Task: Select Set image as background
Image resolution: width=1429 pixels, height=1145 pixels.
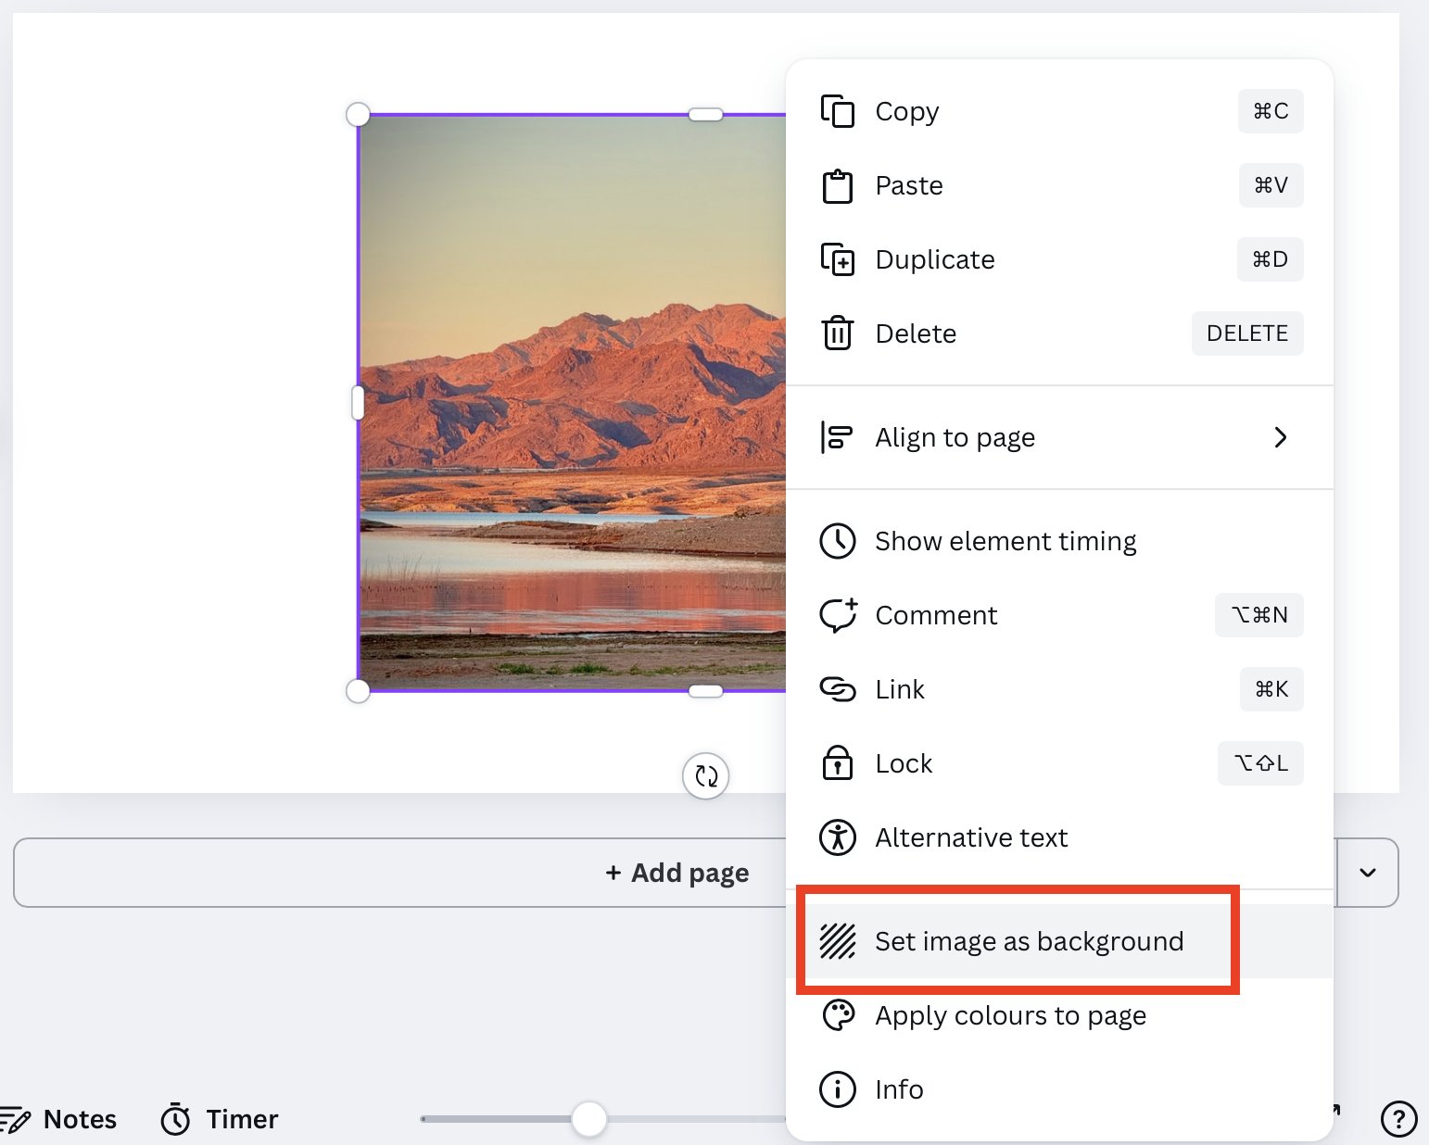Action: tap(1029, 941)
